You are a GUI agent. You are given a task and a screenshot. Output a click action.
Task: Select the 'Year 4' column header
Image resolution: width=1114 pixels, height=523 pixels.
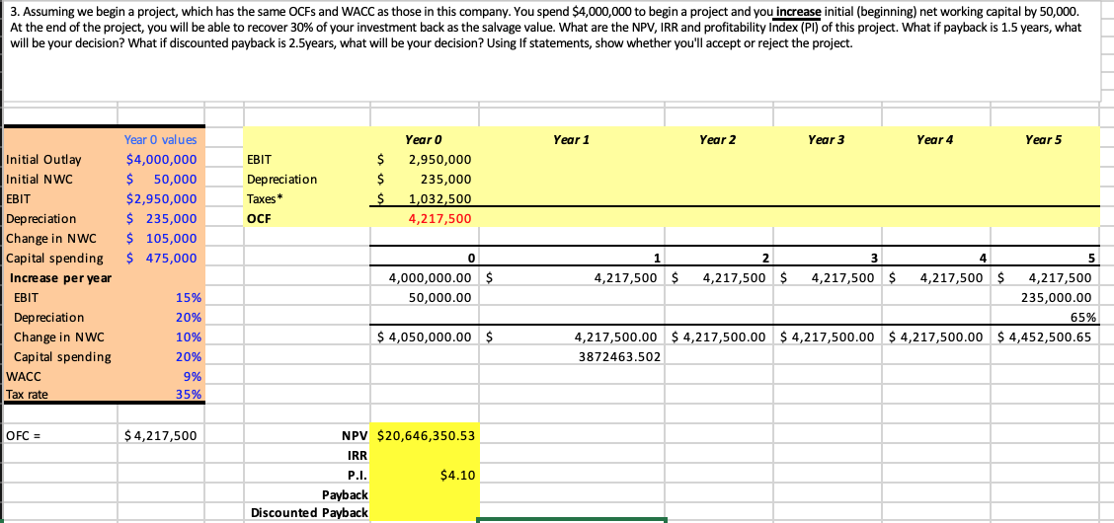point(936,140)
